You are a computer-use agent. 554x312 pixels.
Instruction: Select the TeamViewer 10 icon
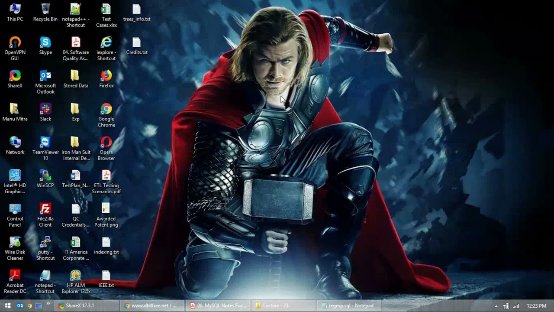click(45, 149)
